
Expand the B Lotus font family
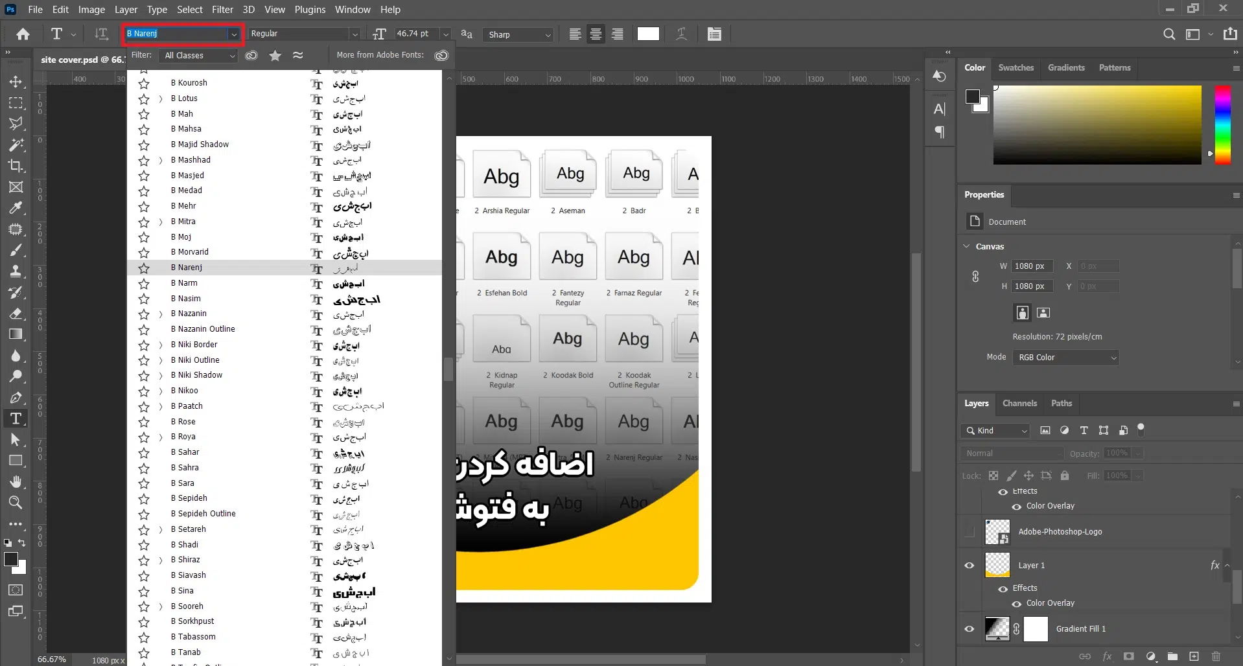click(161, 99)
